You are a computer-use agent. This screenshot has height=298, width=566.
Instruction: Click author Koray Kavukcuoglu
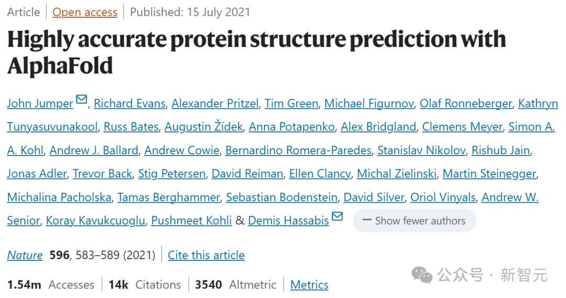pos(95,221)
